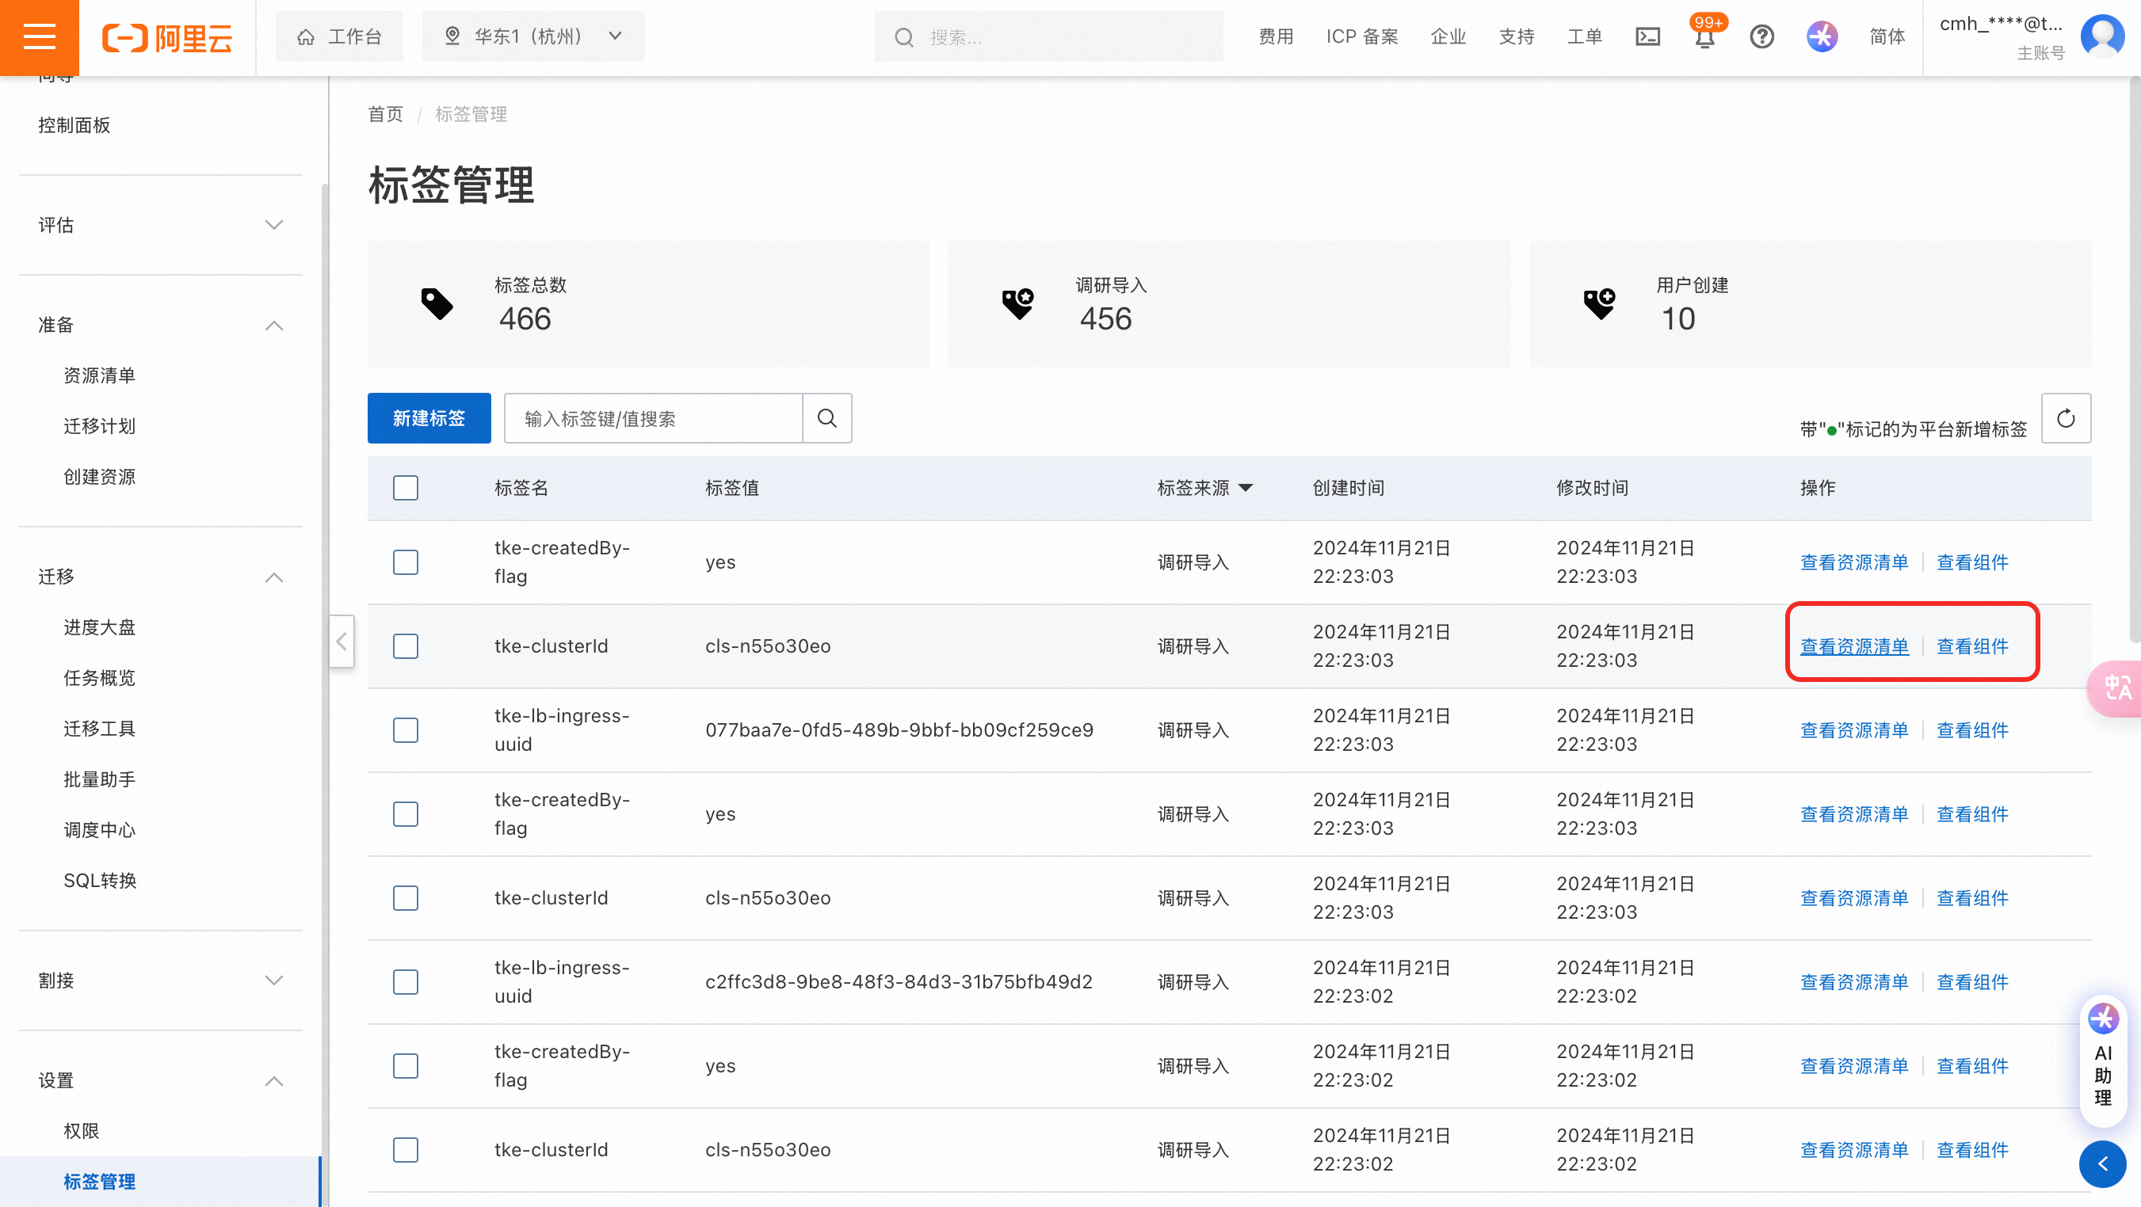This screenshot has height=1207, width=2141.
Task: Check the second tke-createdBy-flag row
Action: click(406, 814)
